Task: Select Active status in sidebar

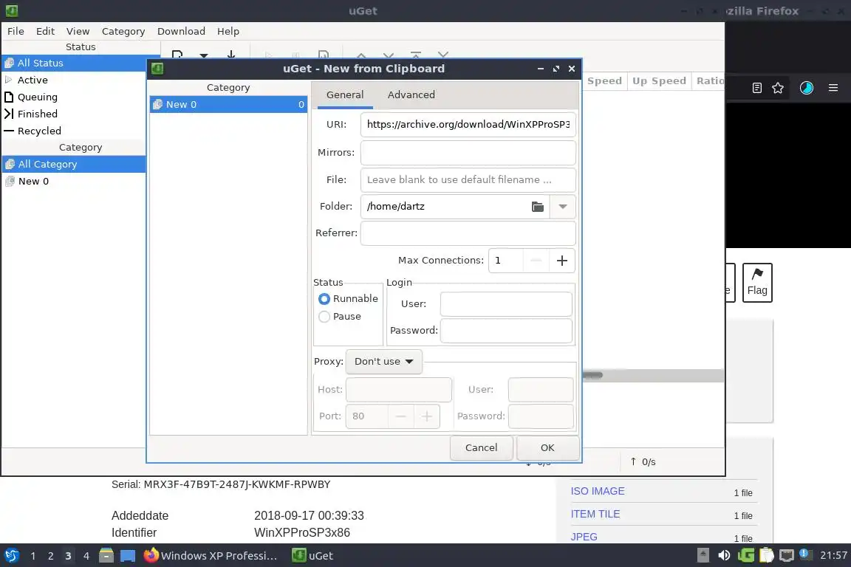Action: click(x=74, y=80)
